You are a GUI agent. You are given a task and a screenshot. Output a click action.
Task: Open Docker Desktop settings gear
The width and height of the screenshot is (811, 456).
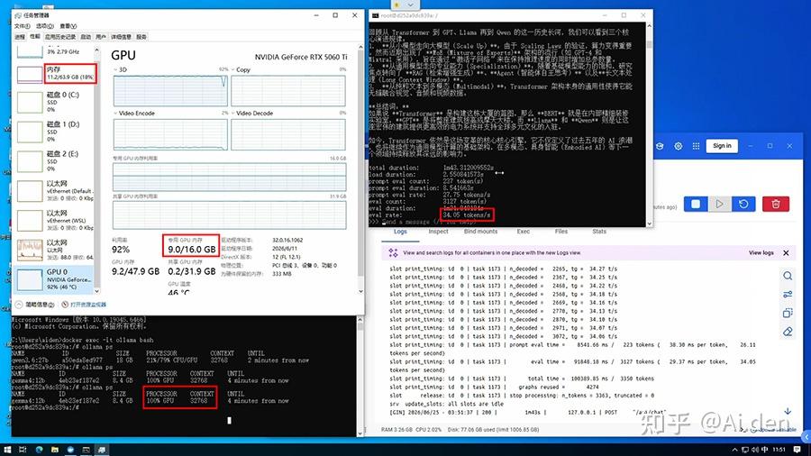[x=678, y=146]
